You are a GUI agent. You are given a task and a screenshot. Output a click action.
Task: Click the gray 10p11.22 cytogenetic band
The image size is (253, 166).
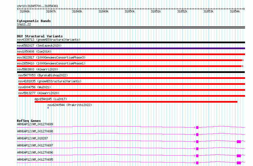tap(131, 27)
